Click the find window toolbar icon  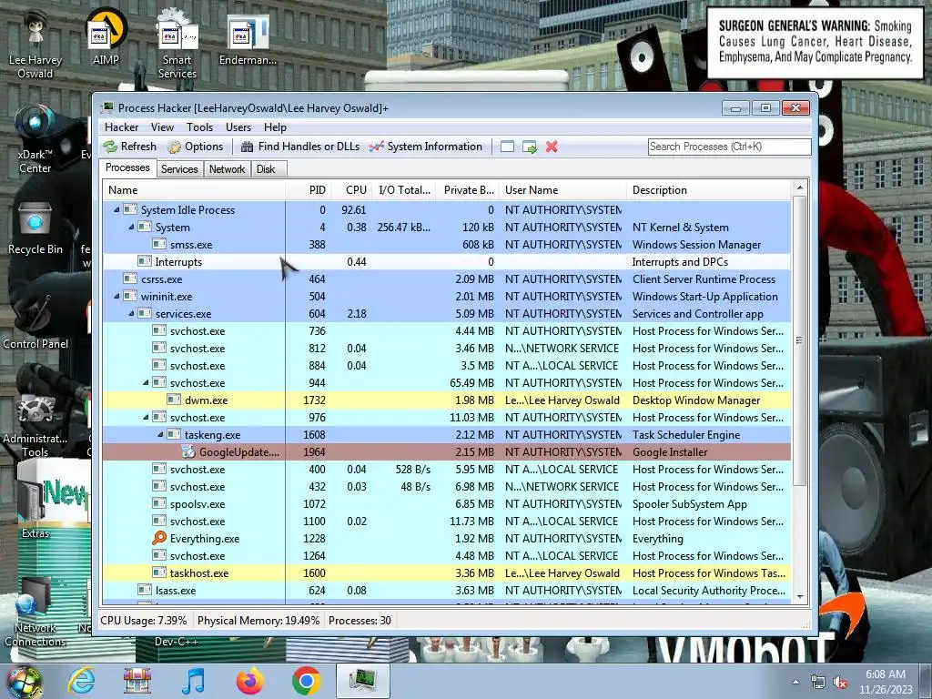coord(507,147)
